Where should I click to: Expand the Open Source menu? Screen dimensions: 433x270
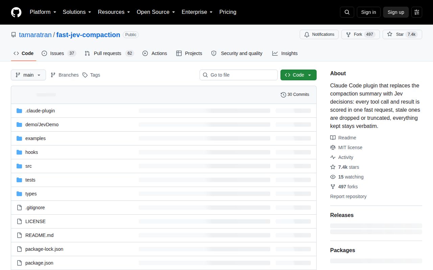(x=156, y=12)
